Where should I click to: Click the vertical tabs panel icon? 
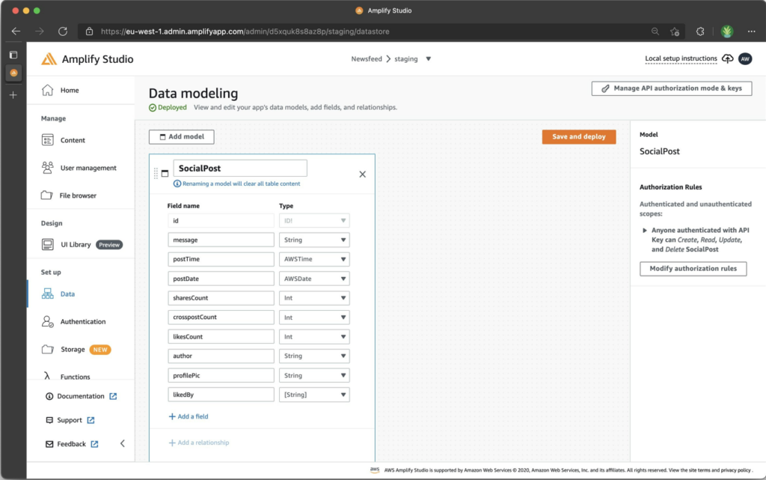click(x=13, y=55)
